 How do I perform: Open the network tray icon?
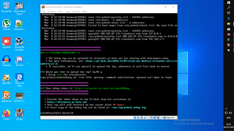coord(226,113)
